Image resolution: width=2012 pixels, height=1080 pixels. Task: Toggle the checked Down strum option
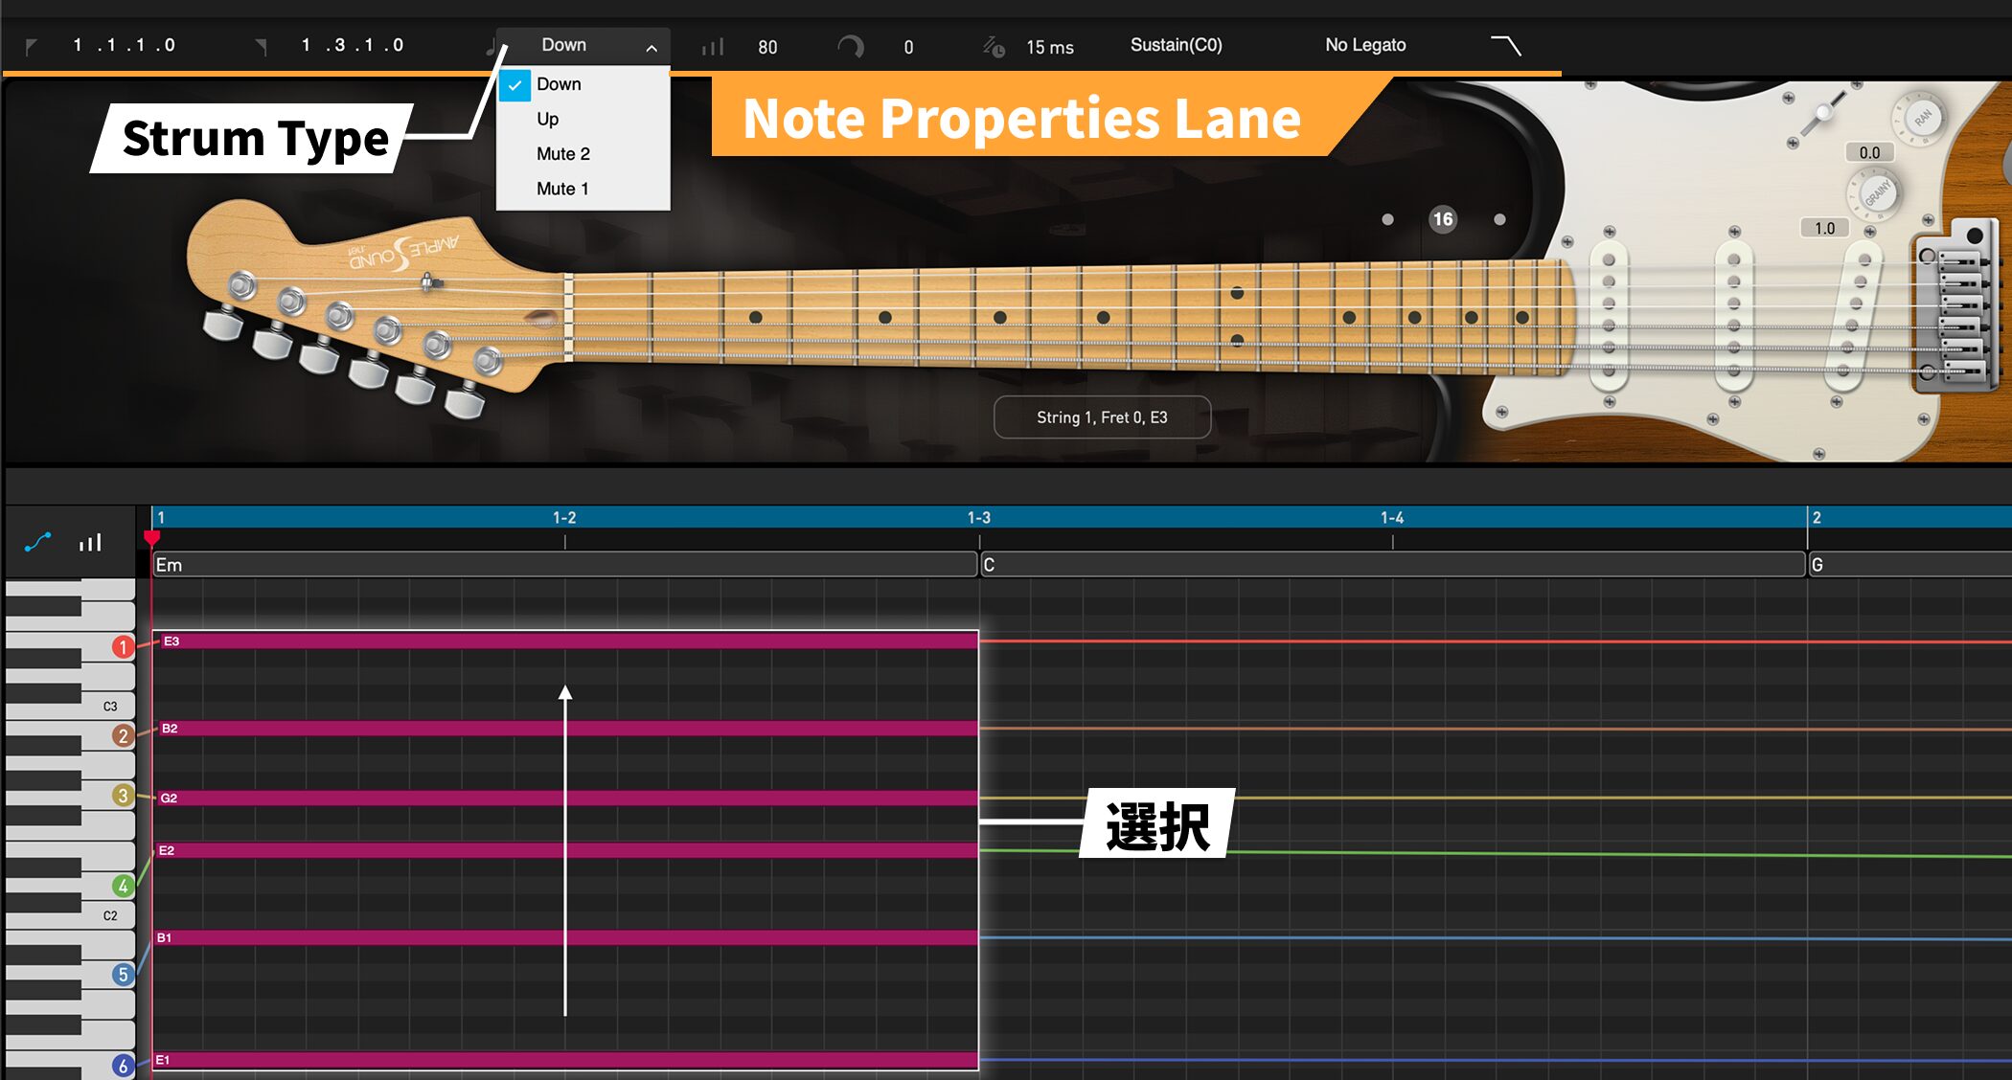pos(560,84)
